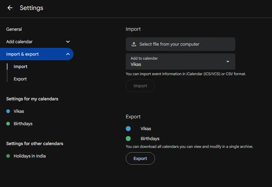Open Holidays in India calendar settings
This screenshot has width=272, height=187.
[x=30, y=156]
